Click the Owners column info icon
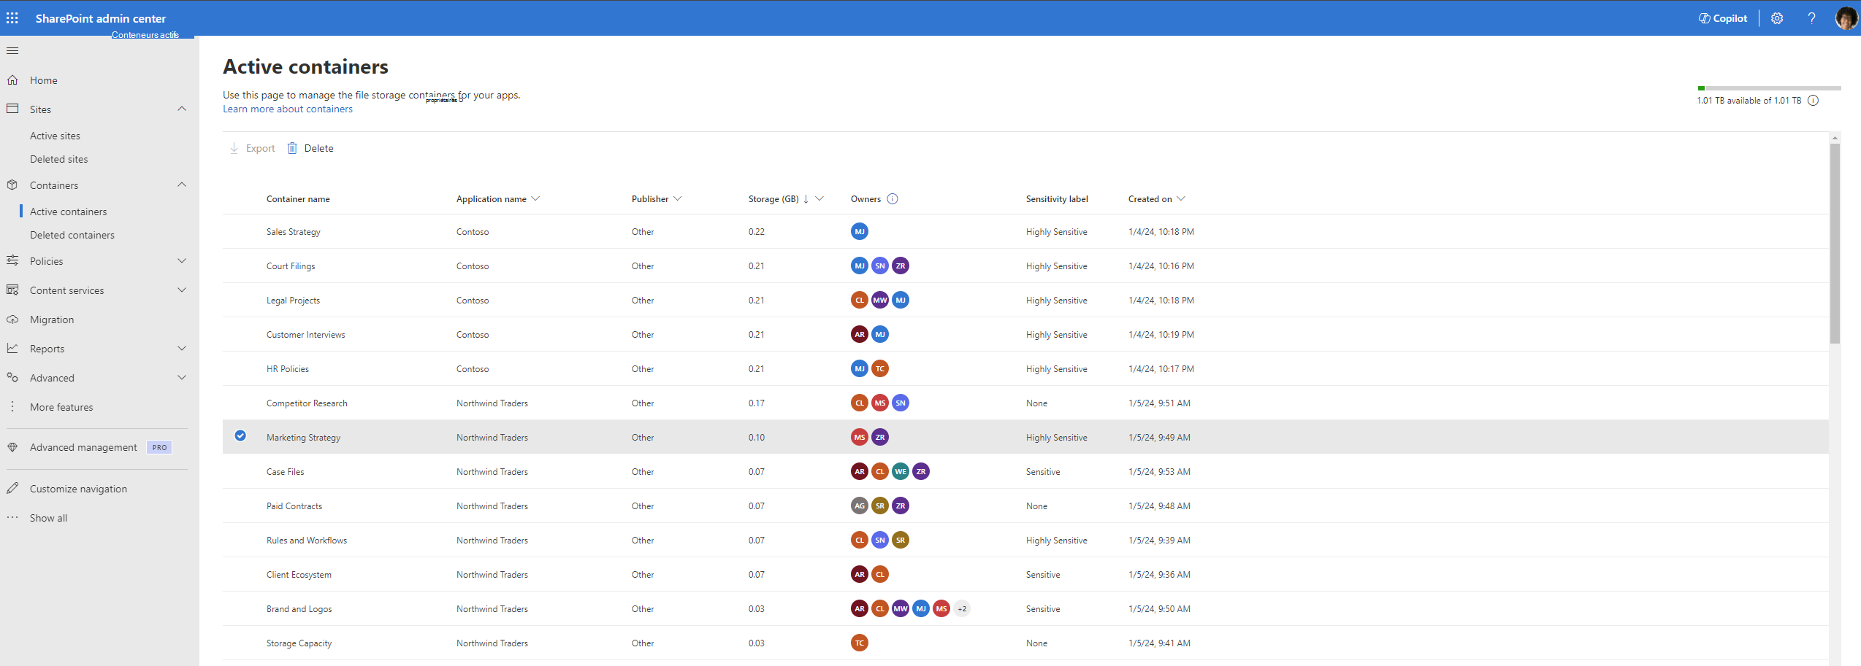 coord(893,199)
